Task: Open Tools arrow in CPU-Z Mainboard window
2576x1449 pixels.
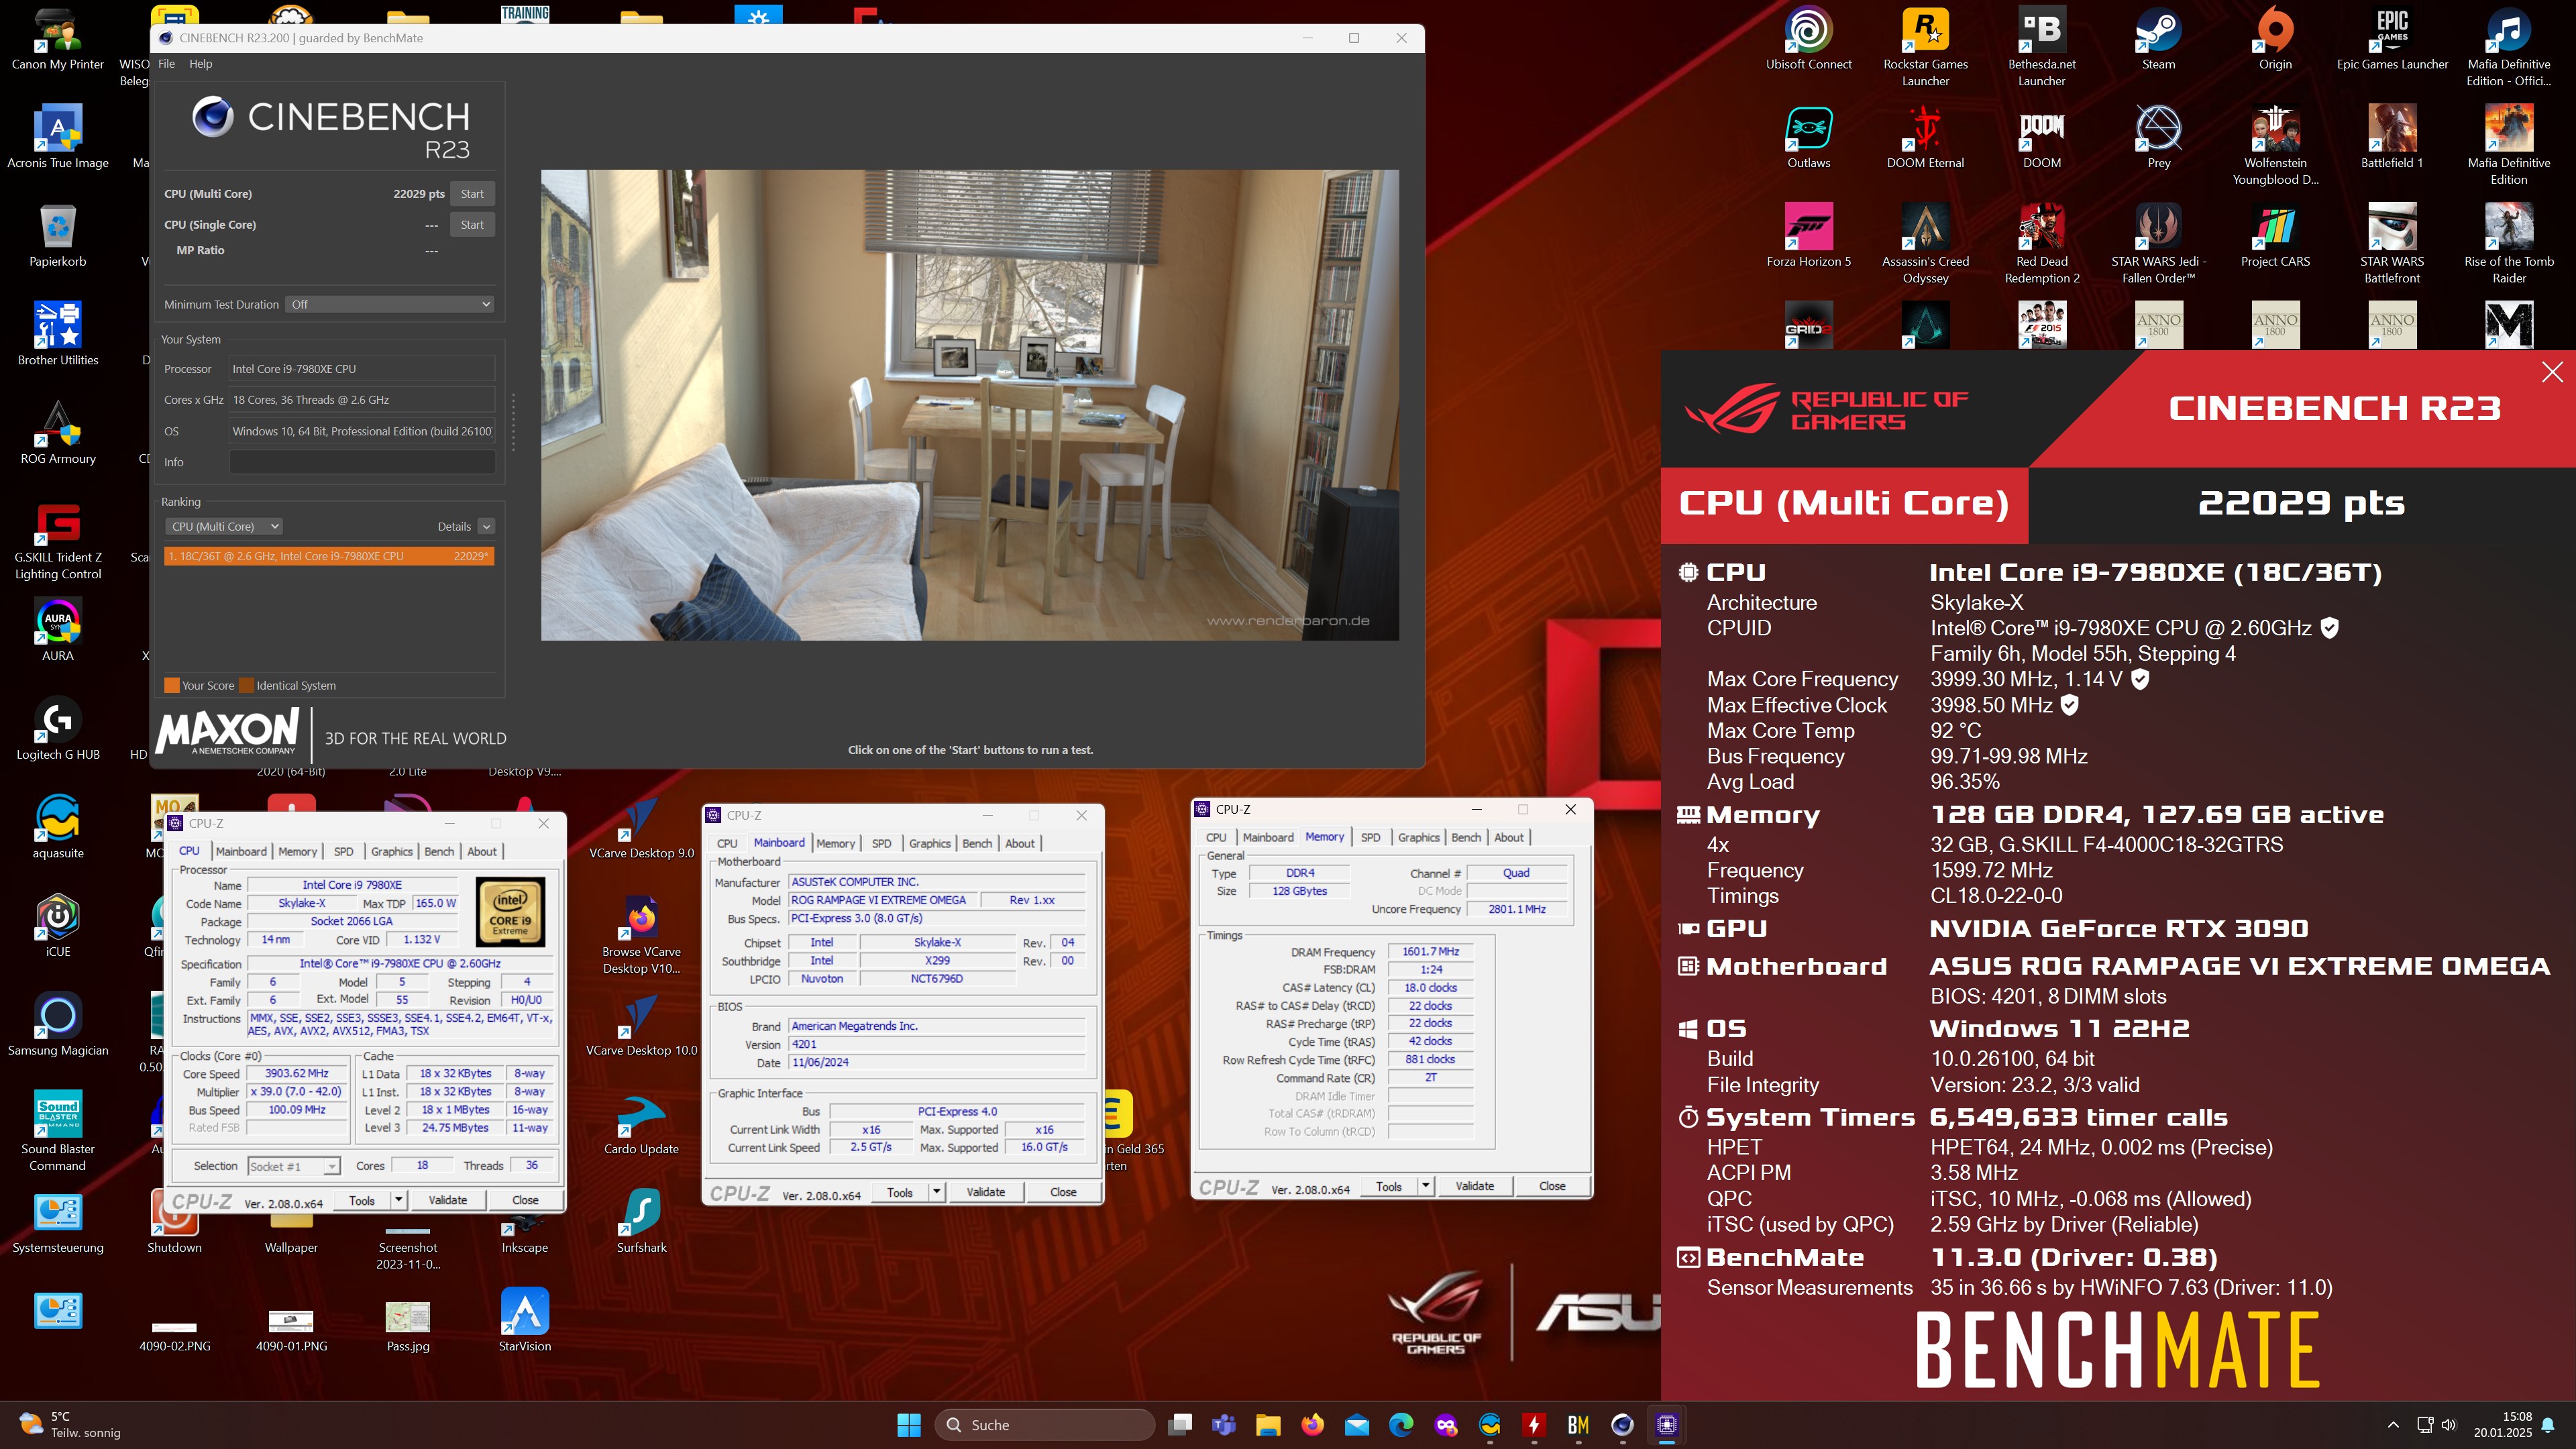Action: (936, 1192)
